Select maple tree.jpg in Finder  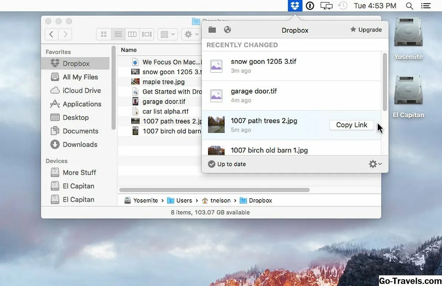pyautogui.click(x=160, y=82)
